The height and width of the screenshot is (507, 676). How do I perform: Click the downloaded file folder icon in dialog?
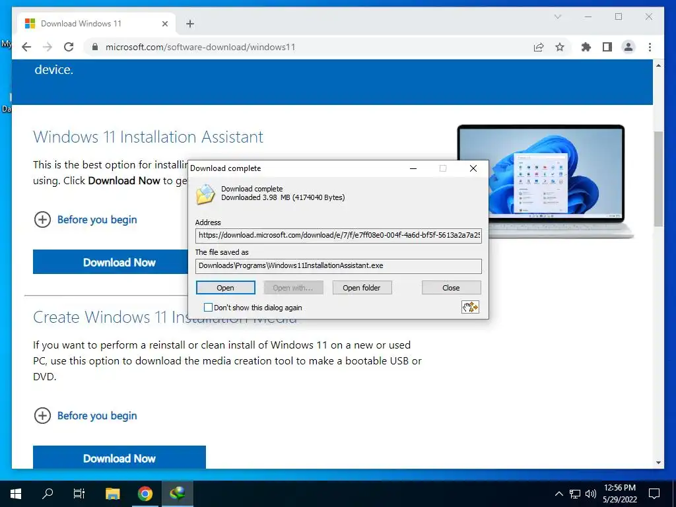tap(205, 194)
